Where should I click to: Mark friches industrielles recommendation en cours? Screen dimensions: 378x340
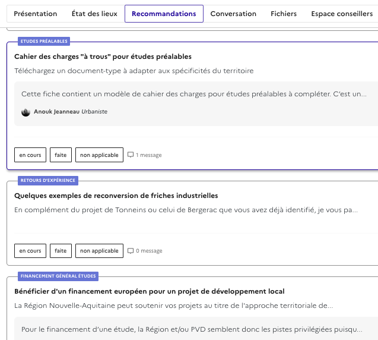(30, 251)
